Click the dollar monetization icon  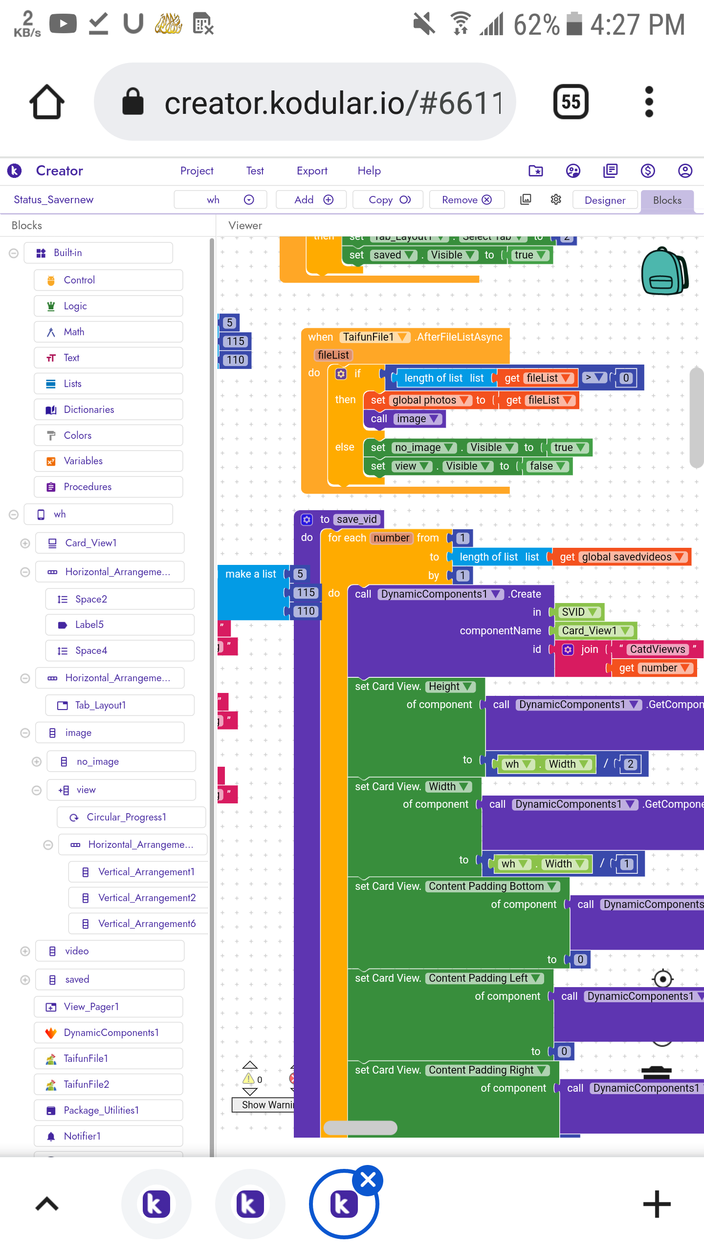648,171
